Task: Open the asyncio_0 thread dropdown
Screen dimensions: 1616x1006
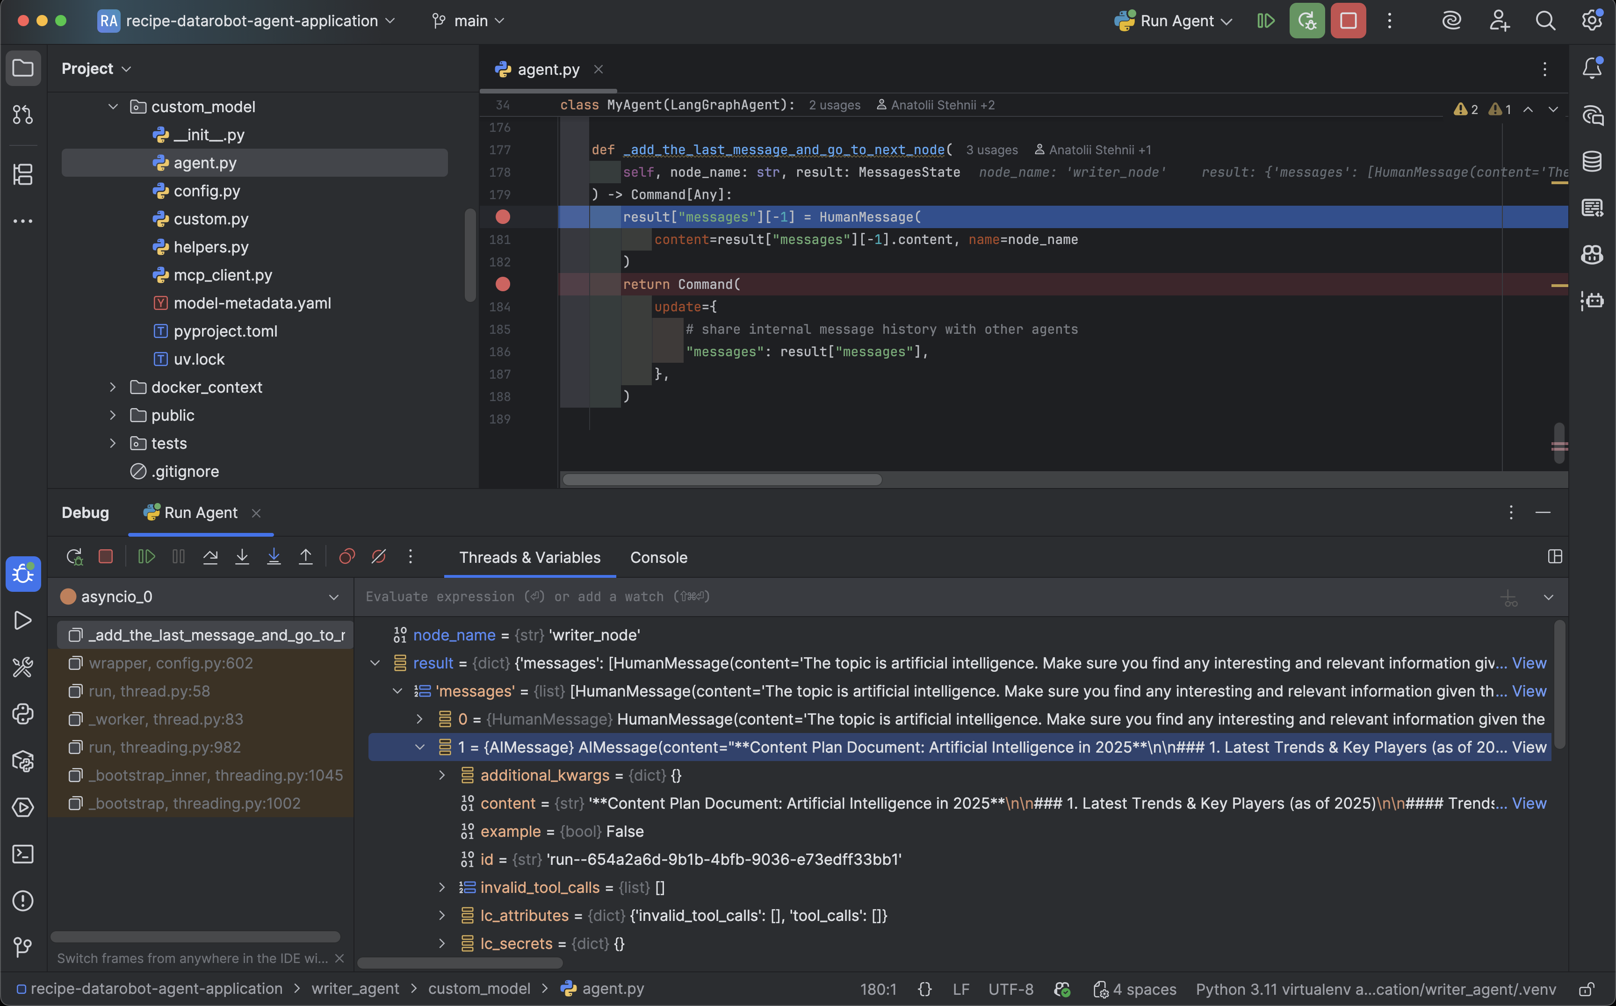Action: tap(333, 597)
